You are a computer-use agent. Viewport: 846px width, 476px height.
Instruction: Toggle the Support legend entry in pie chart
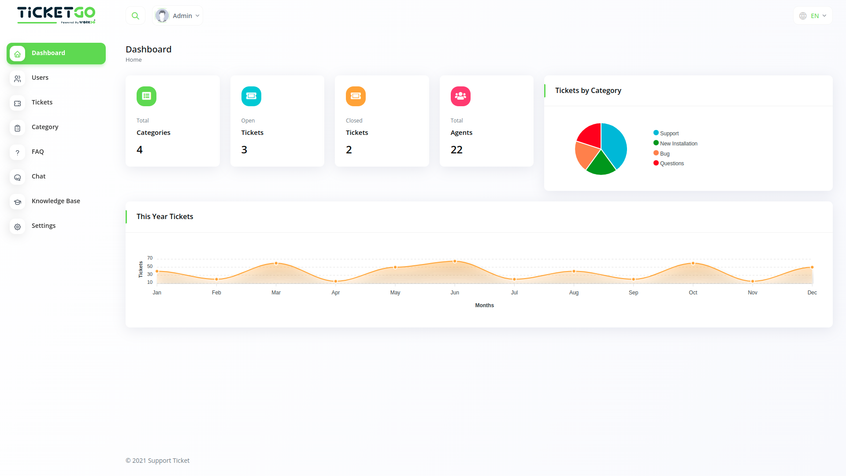668,133
